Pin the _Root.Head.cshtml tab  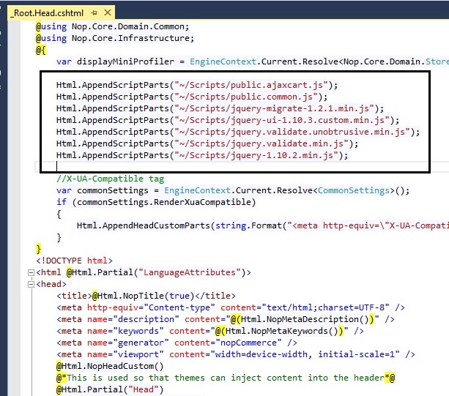(x=94, y=13)
